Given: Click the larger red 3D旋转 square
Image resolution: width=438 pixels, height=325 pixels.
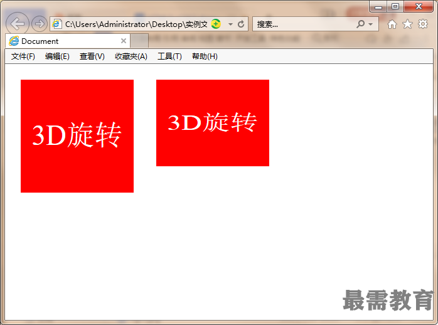Looking at the screenshot, I should (77, 136).
